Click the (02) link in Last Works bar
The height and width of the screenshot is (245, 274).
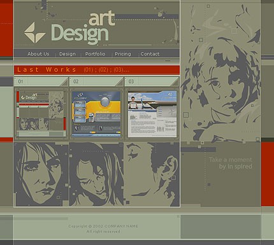click(103, 69)
